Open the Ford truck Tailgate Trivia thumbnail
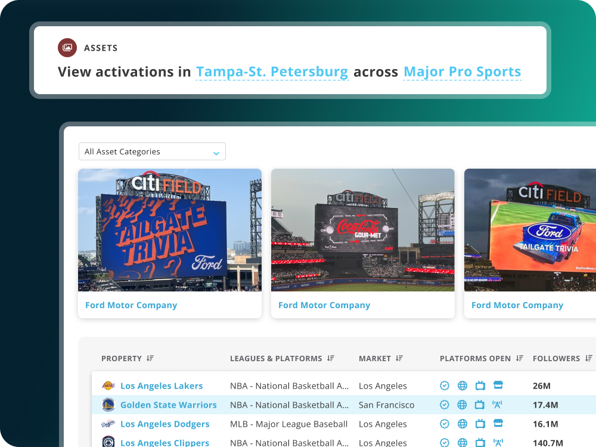The height and width of the screenshot is (447, 596). (530, 230)
